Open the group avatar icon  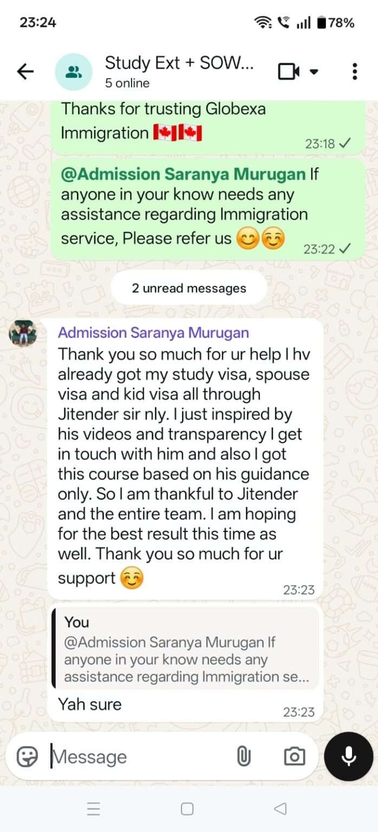click(x=74, y=71)
